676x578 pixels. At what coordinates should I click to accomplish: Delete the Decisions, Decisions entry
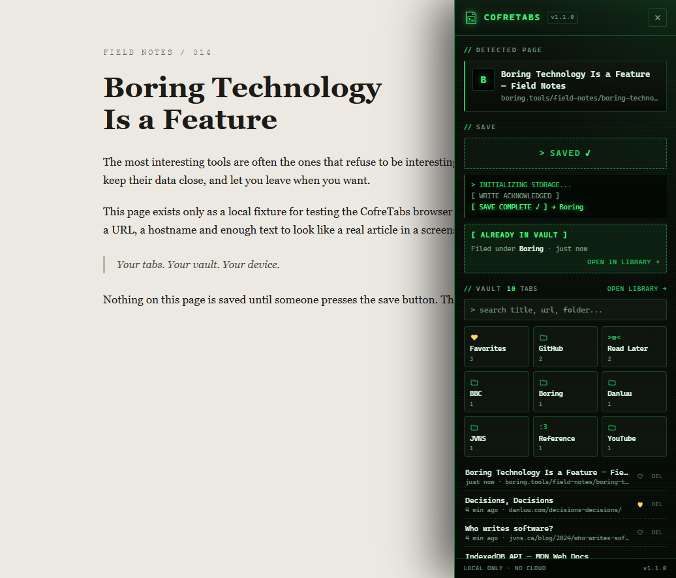point(657,504)
